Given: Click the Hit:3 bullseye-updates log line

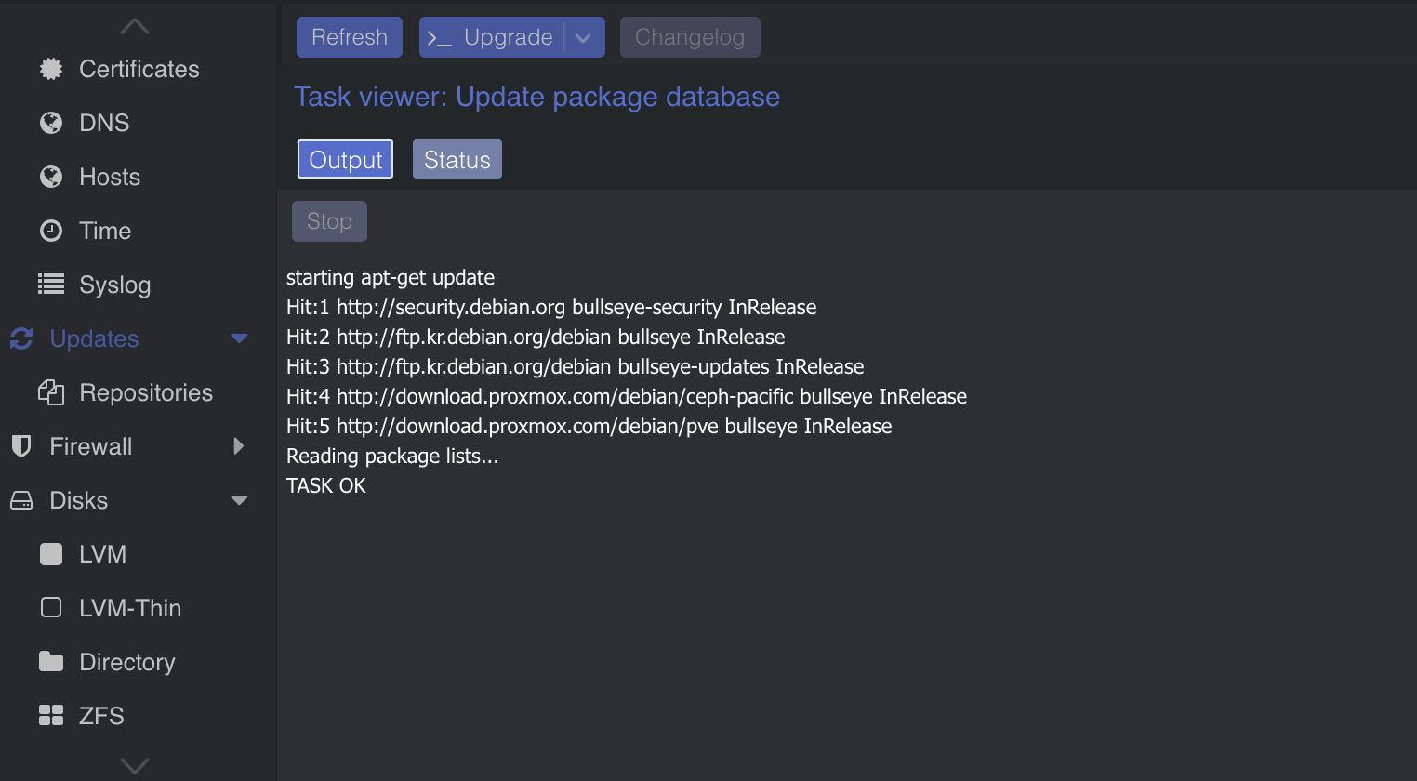Looking at the screenshot, I should click(576, 366).
